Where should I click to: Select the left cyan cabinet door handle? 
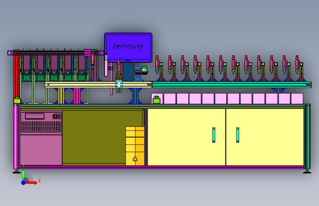pos(214,135)
